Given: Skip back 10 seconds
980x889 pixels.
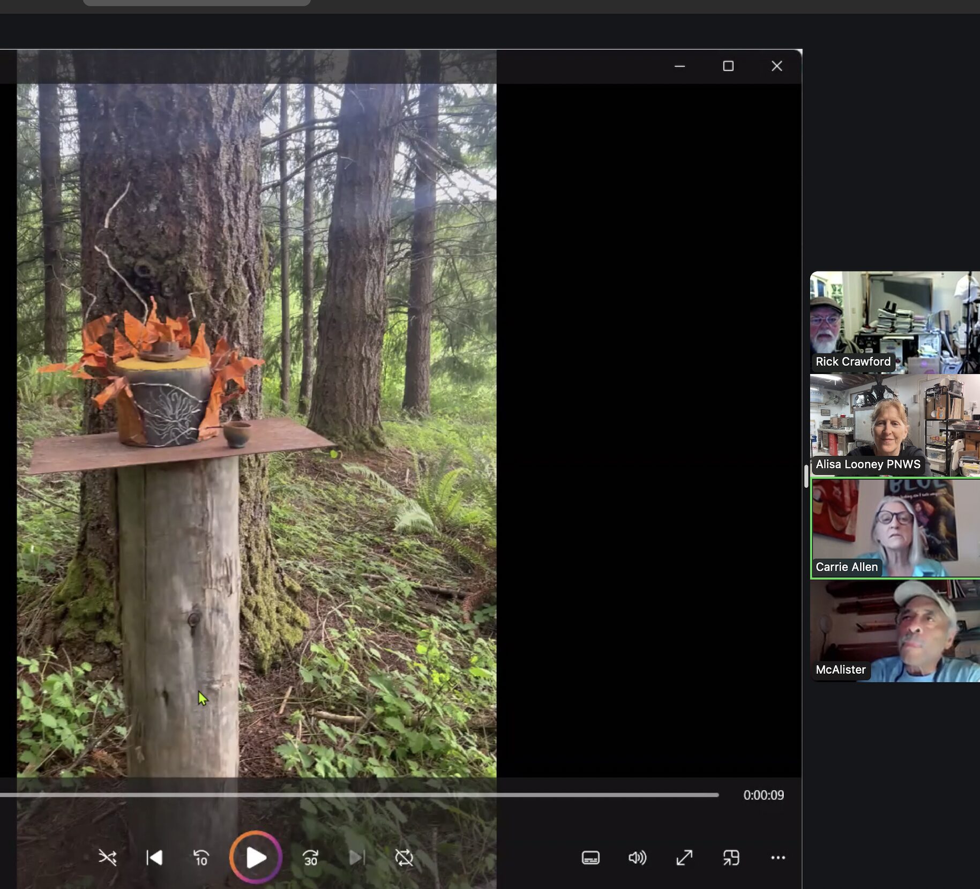Looking at the screenshot, I should point(201,857).
